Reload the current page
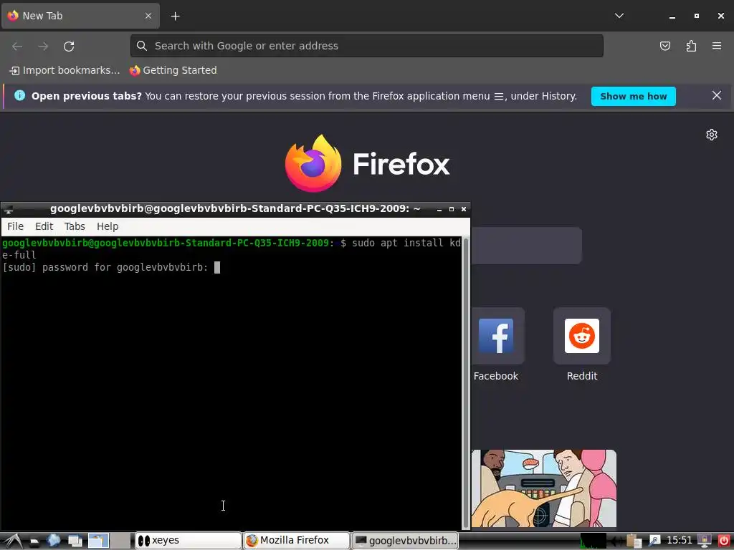The width and height of the screenshot is (734, 550). point(69,46)
